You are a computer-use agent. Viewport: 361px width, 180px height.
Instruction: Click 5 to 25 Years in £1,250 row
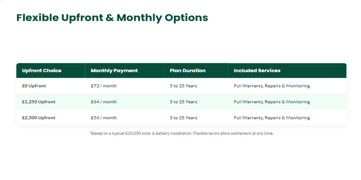pos(183,102)
